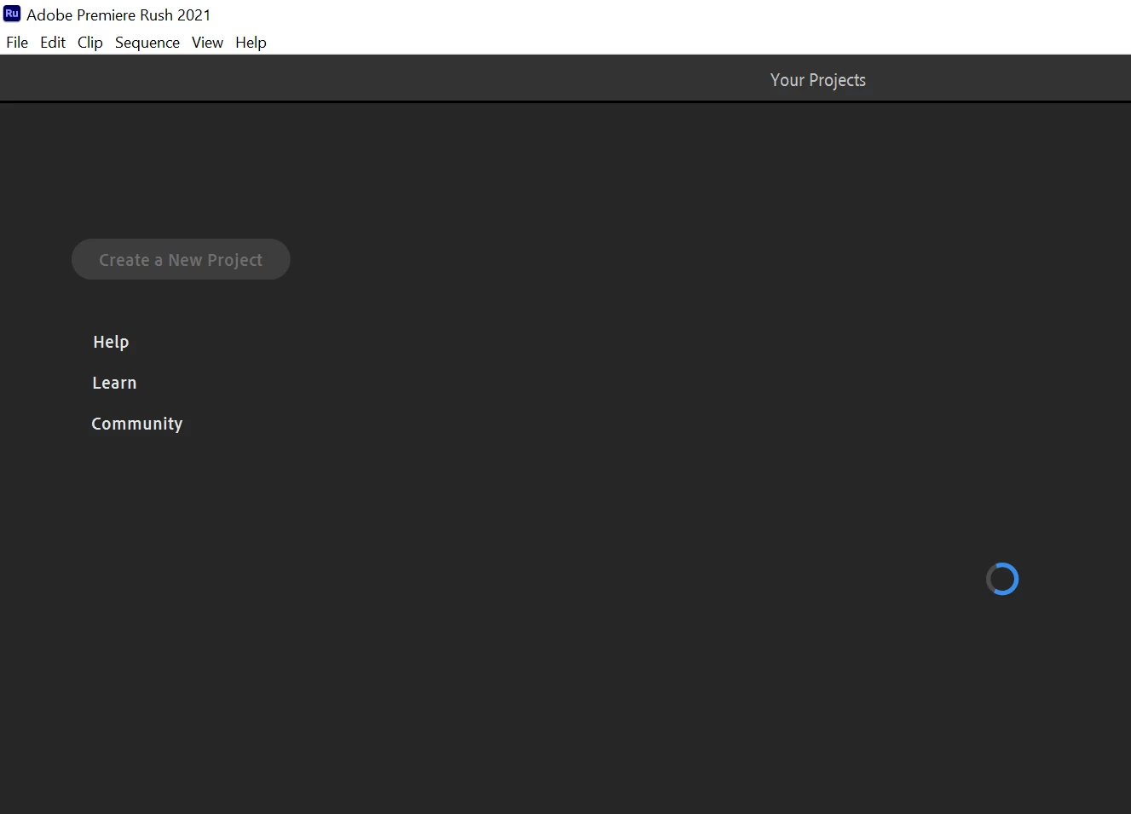Open the Sequence menu

147,43
